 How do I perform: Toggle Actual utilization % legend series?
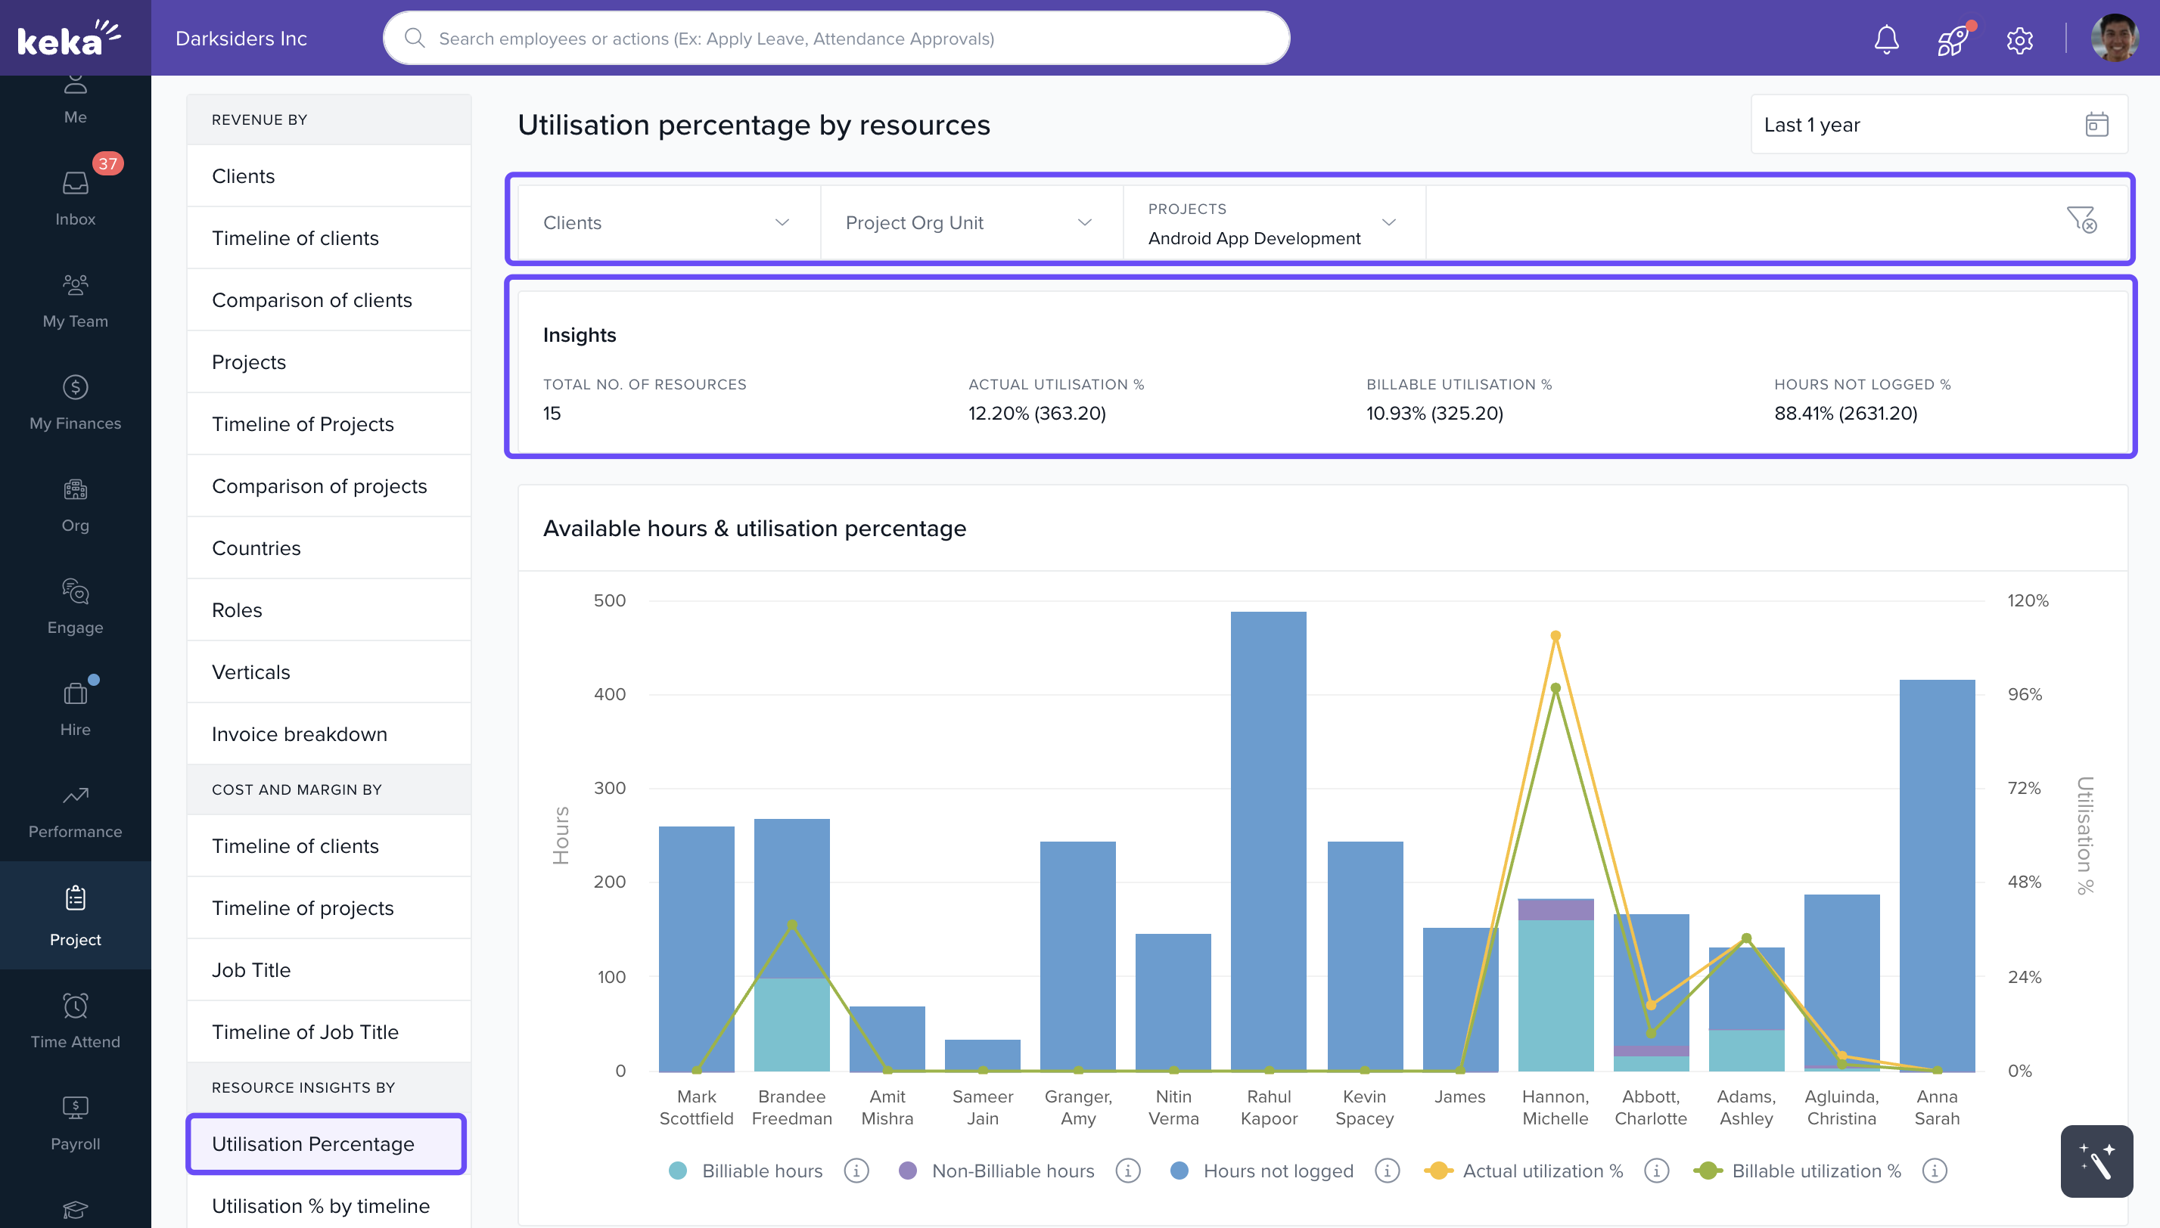pyautogui.click(x=1543, y=1171)
